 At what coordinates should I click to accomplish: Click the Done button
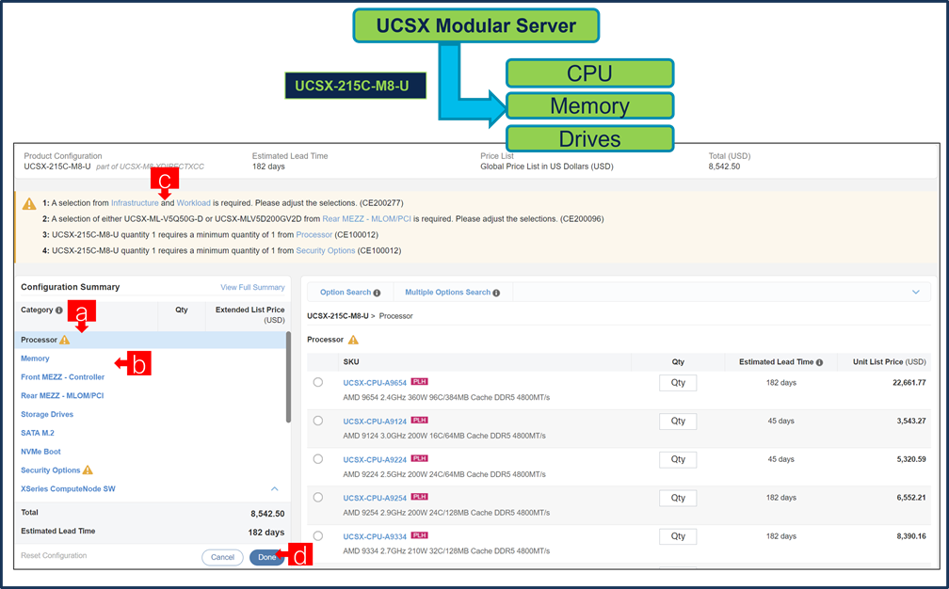pos(267,558)
